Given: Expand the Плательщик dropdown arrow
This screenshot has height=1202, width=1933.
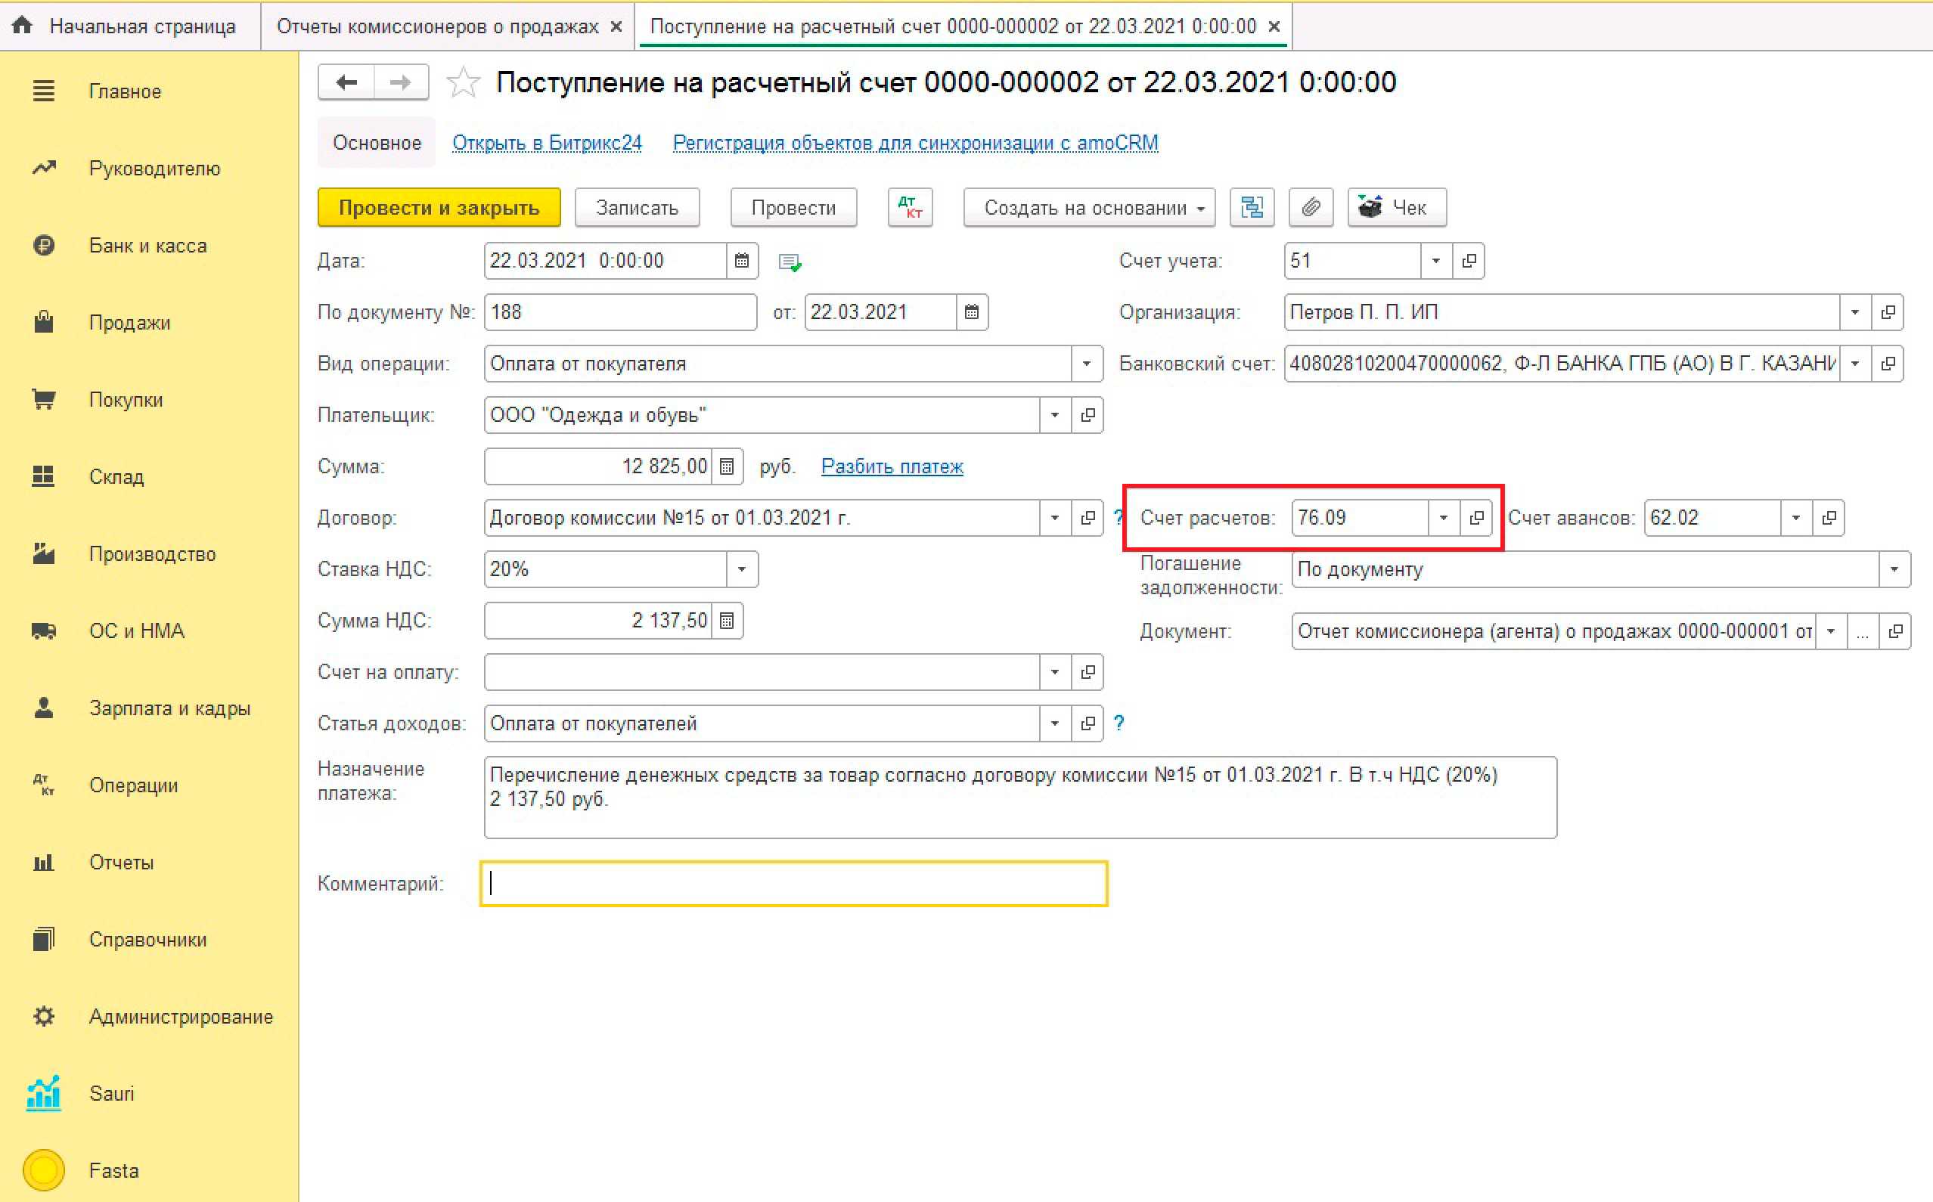Looking at the screenshot, I should [x=1055, y=415].
